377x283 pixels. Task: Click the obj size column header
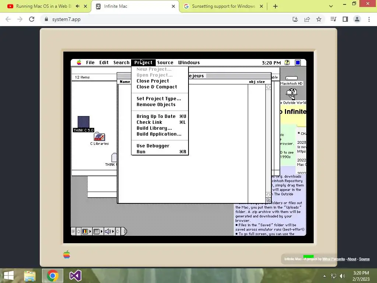(257, 82)
